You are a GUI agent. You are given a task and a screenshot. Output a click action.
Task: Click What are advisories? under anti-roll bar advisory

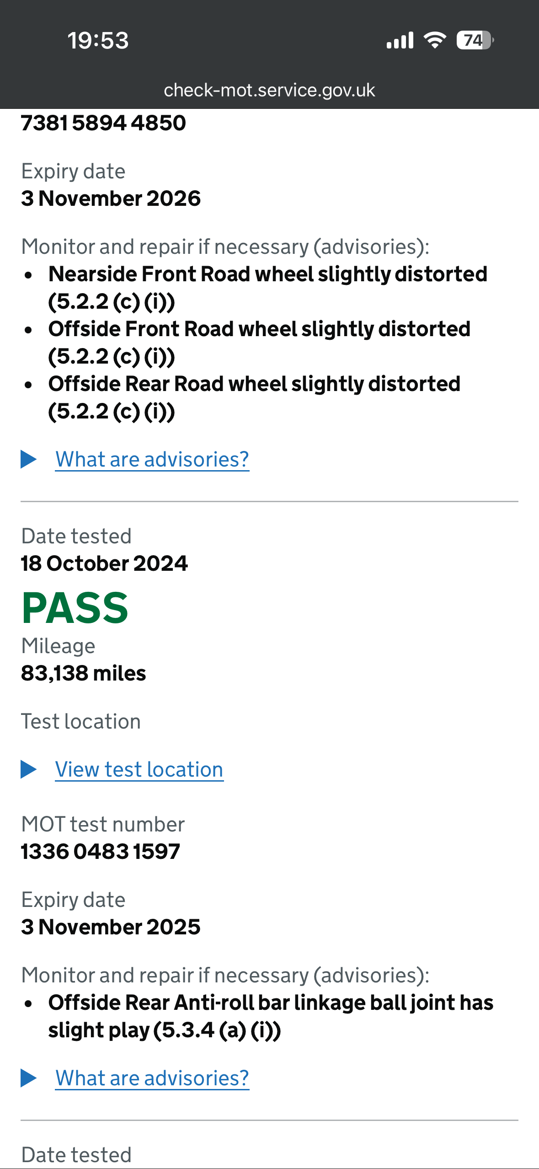[x=152, y=1078]
